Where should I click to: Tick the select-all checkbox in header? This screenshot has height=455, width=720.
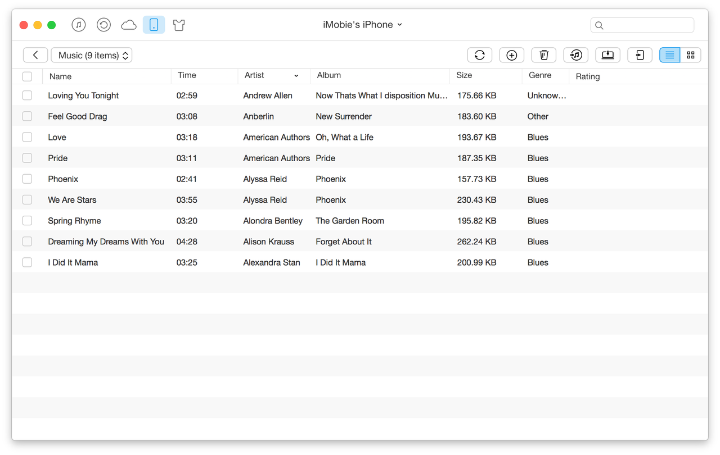[27, 76]
